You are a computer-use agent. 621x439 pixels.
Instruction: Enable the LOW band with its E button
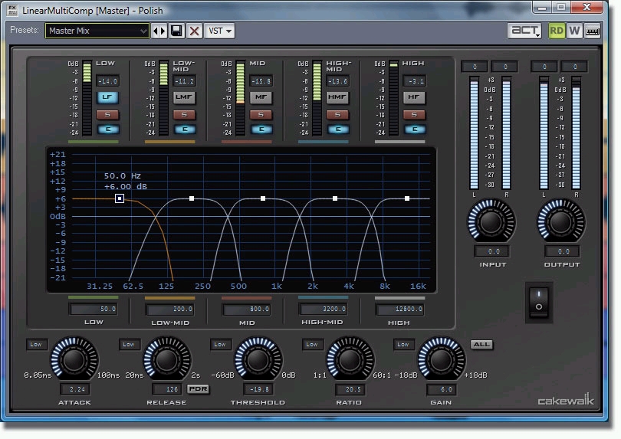[108, 129]
